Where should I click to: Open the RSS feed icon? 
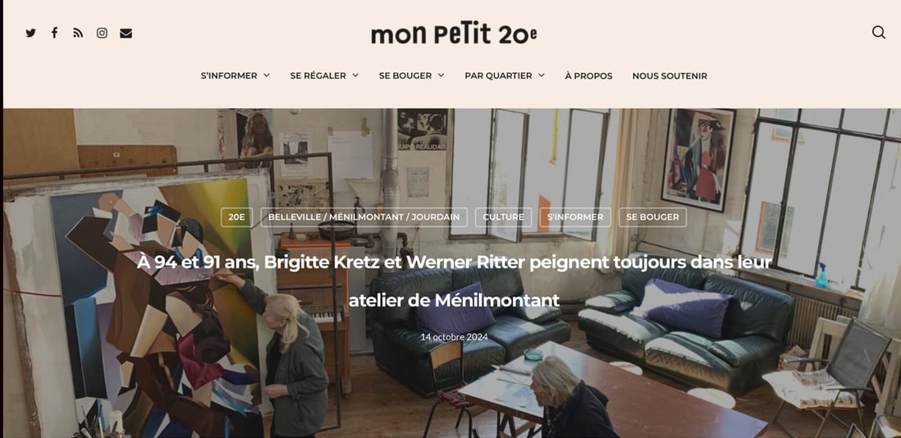[x=78, y=34]
